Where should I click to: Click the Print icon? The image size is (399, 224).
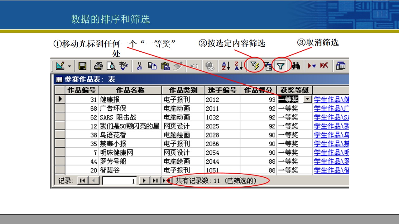[x=99, y=66]
